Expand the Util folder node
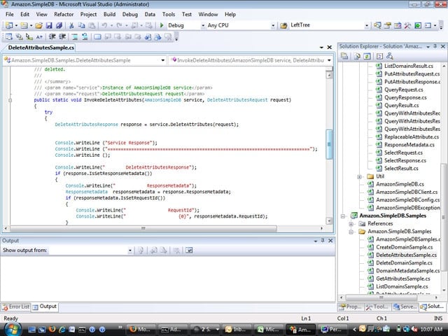This screenshot has width=448, height=336. point(359,176)
